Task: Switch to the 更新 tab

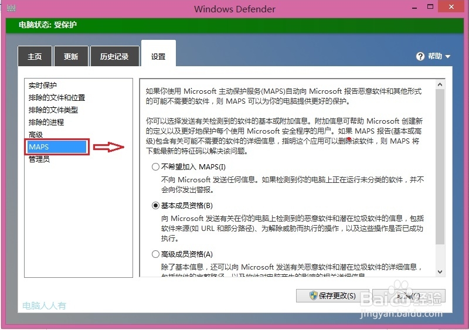Action: (x=71, y=56)
